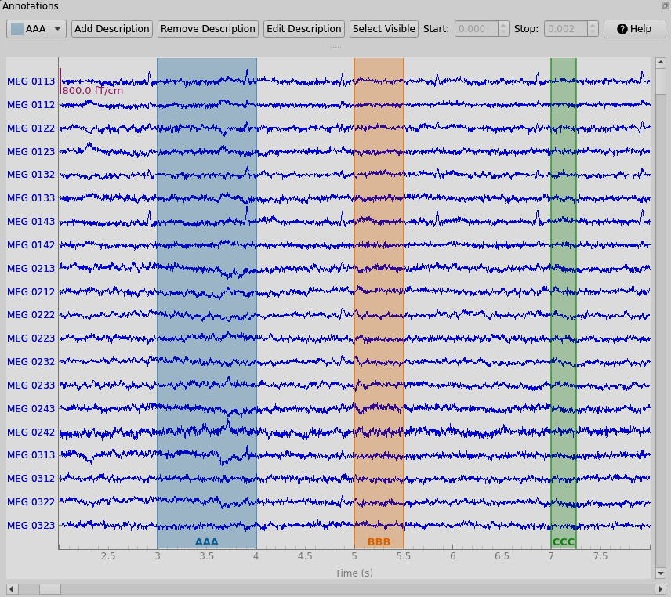Float the Annotations dock panel
The height and width of the screenshot is (597, 671).
[x=665, y=5]
